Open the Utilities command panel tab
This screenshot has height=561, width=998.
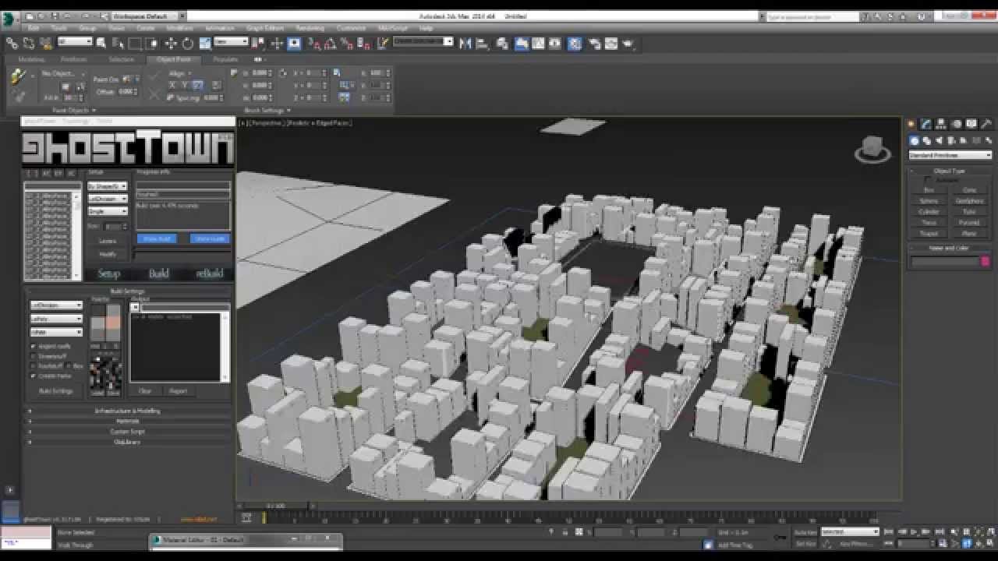pos(986,124)
